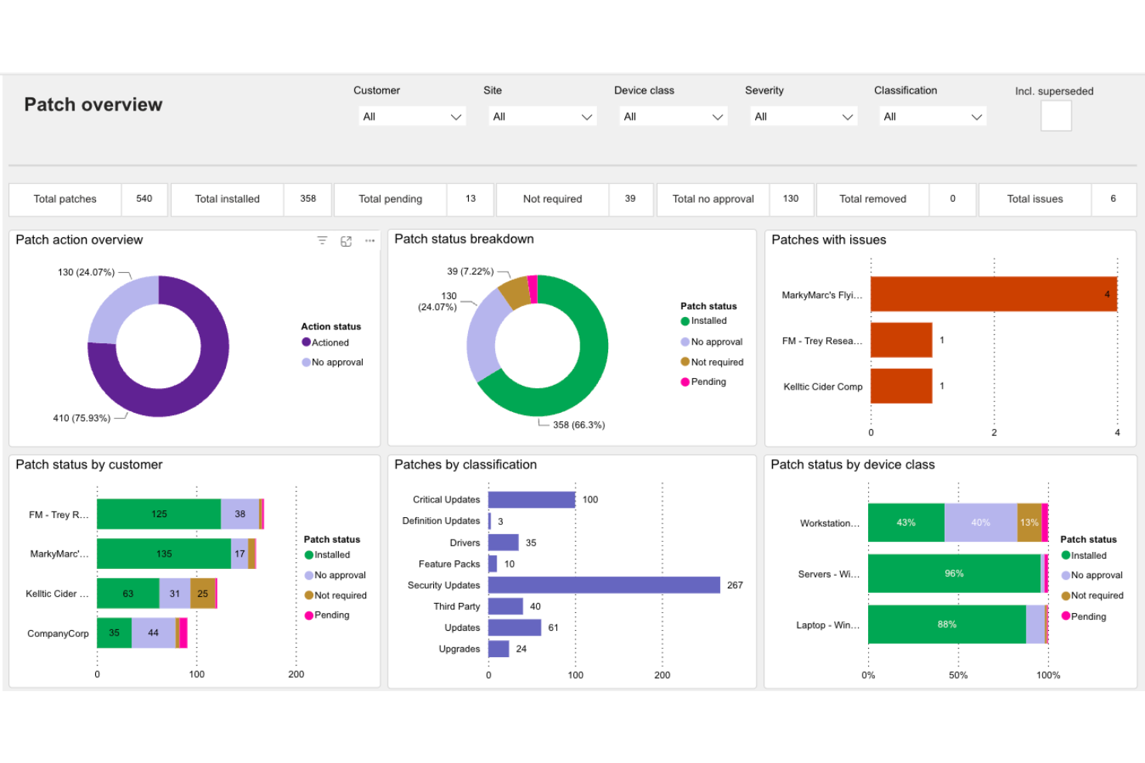Open focus mode for Patch action overview chart
The width and height of the screenshot is (1145, 763).
(346, 240)
